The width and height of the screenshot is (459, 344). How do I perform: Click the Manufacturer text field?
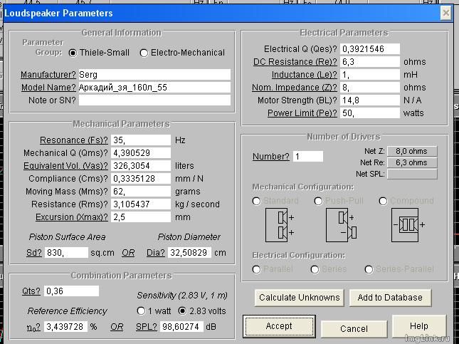click(154, 74)
